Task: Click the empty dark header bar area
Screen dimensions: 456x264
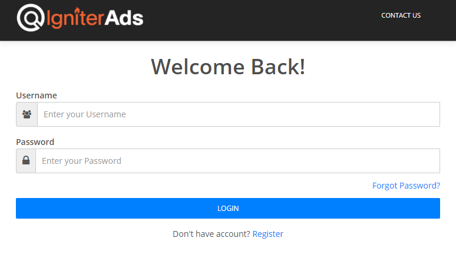Action: tap(262, 21)
